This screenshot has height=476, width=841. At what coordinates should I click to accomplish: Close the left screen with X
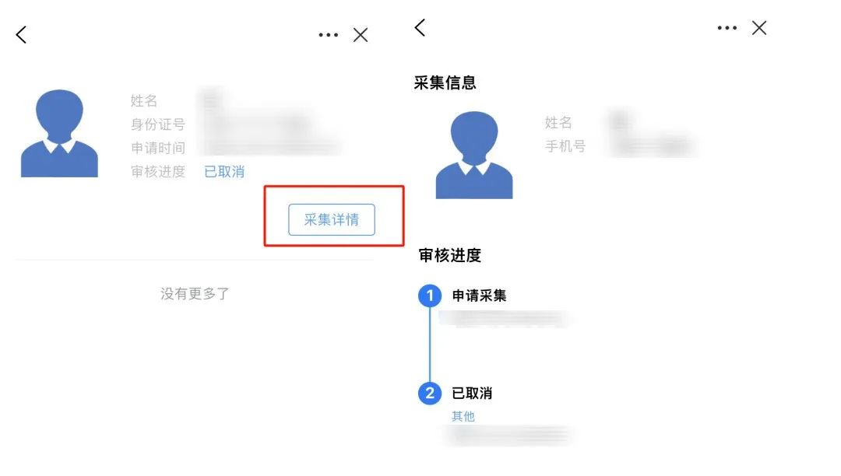pyautogui.click(x=361, y=35)
